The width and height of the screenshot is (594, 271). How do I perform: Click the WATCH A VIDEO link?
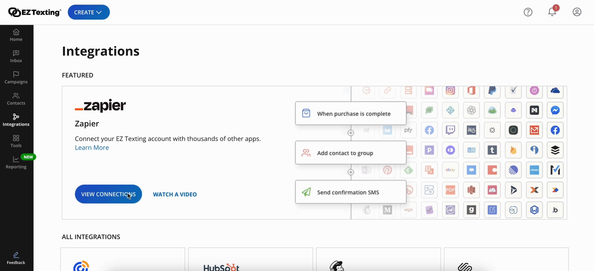(175, 194)
